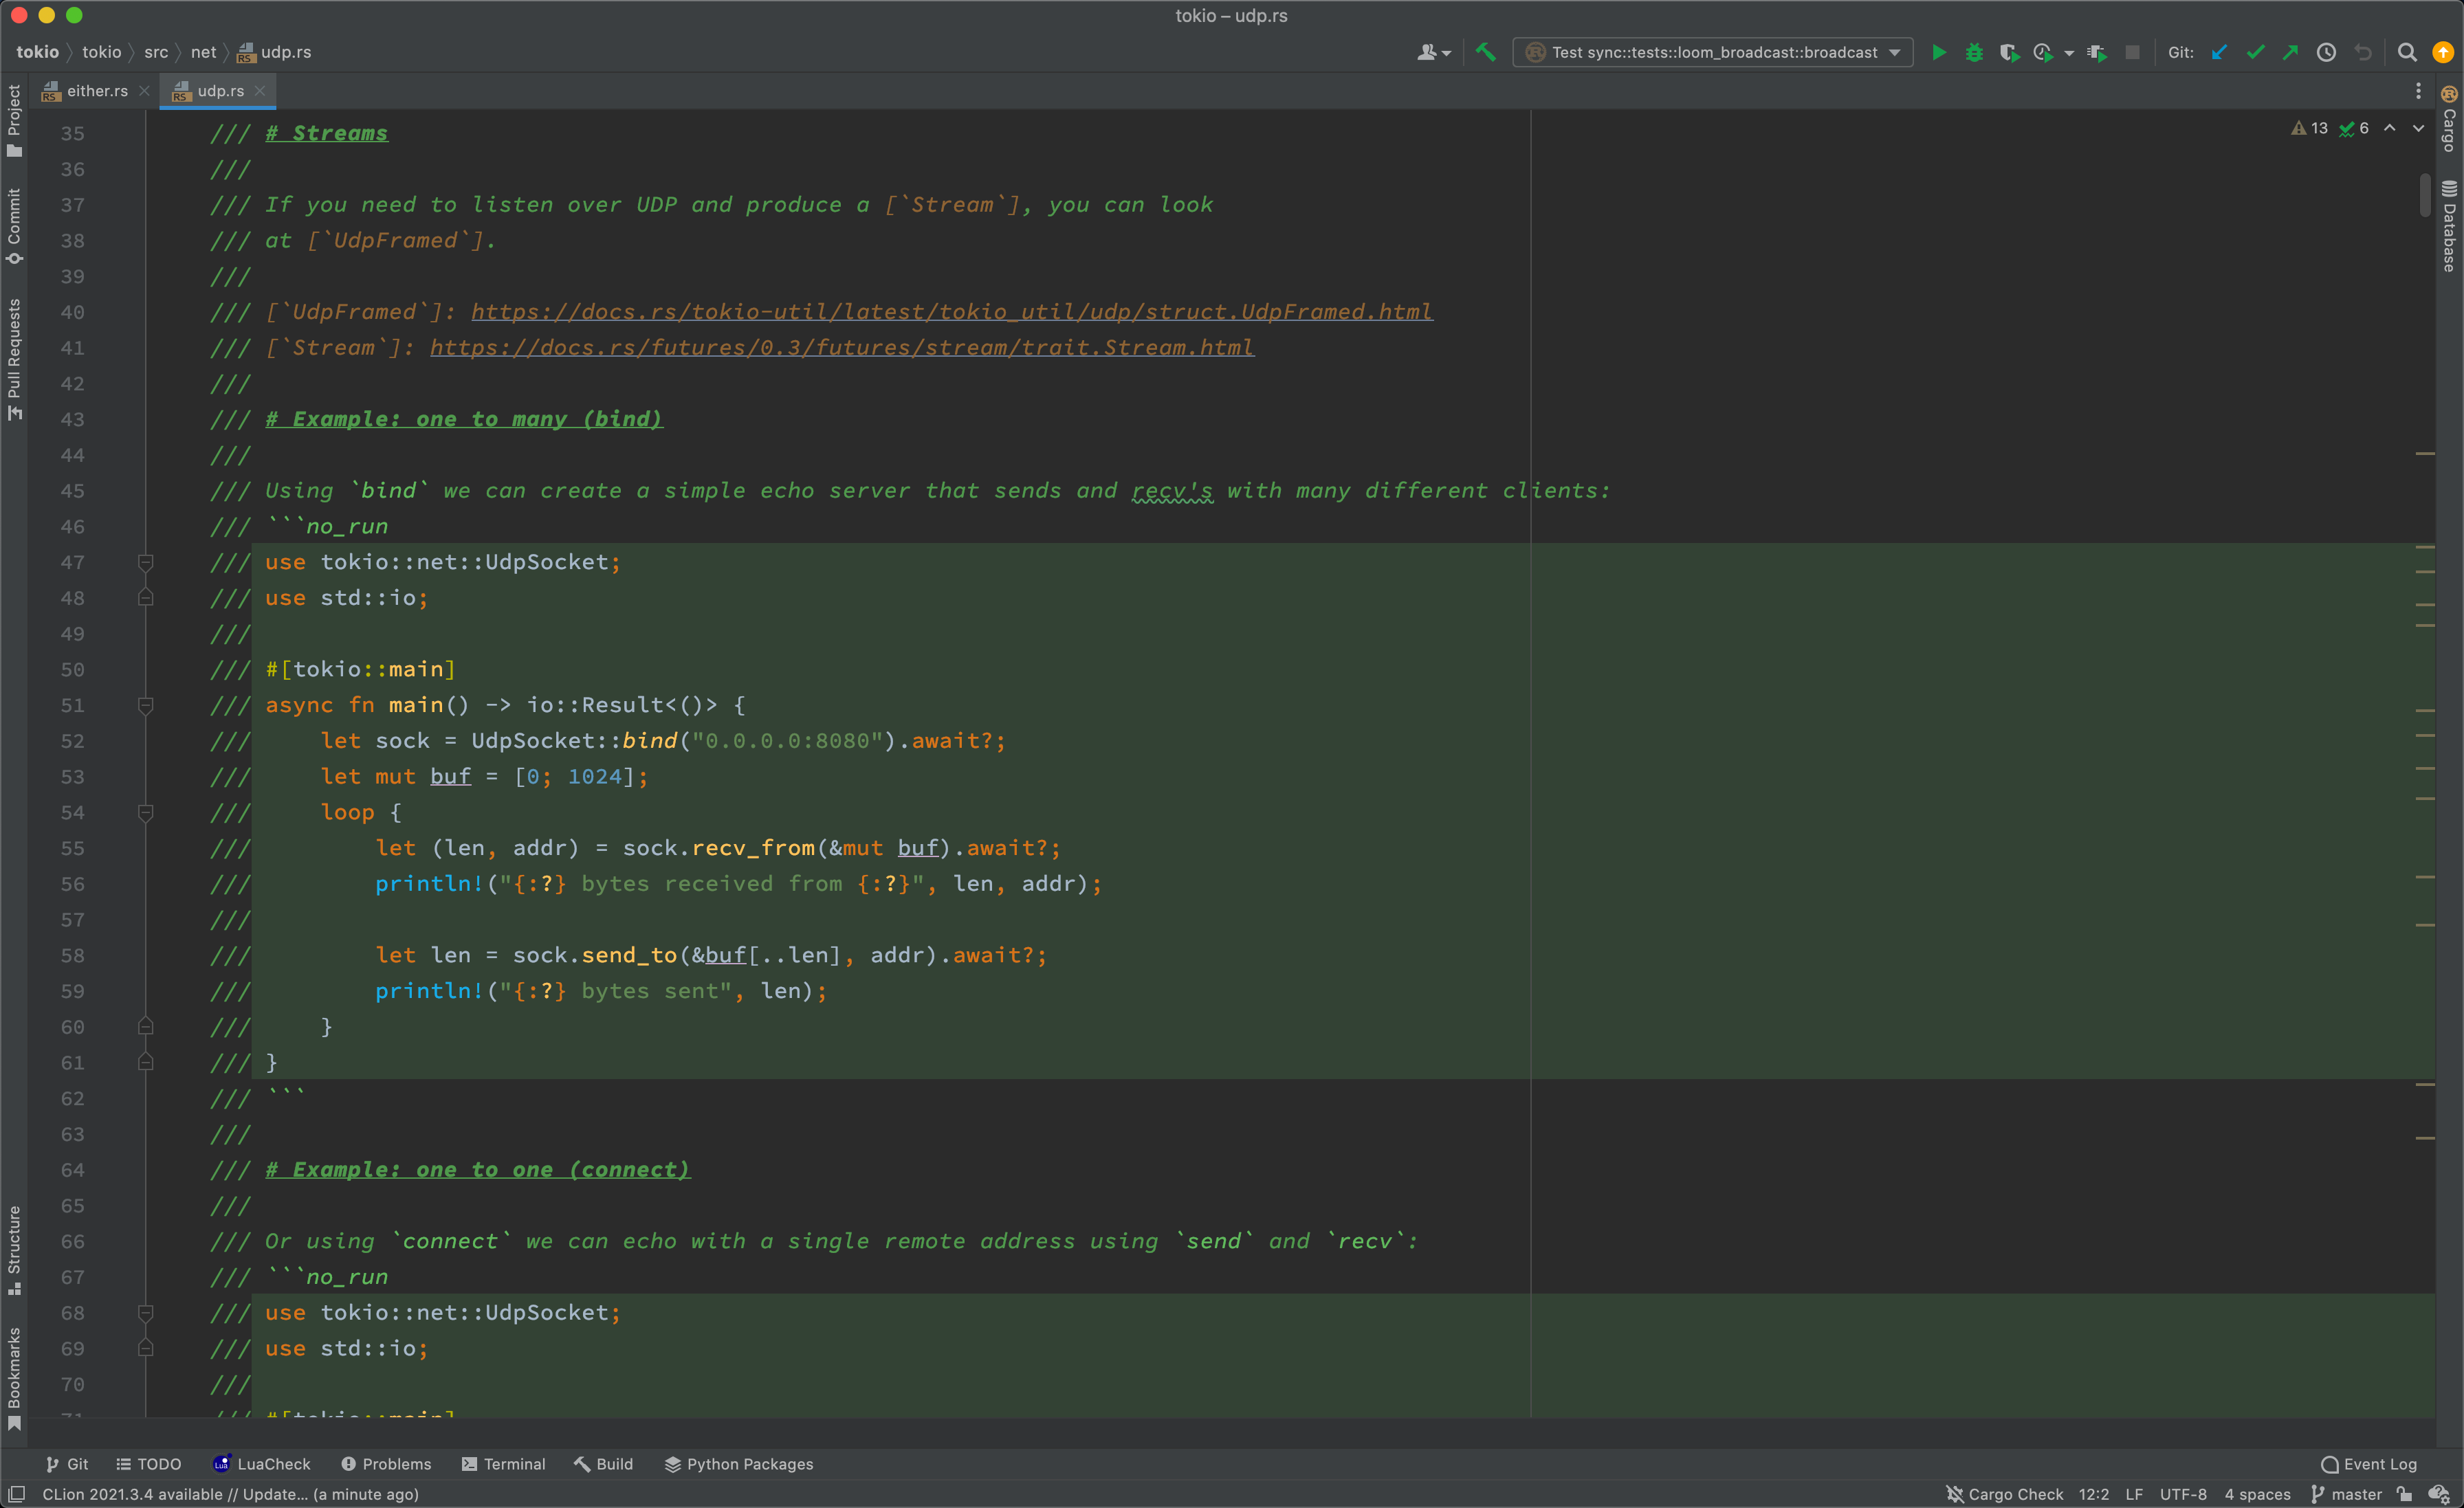
Task: Update project via Git blue arrow
Action: (x=2219, y=52)
